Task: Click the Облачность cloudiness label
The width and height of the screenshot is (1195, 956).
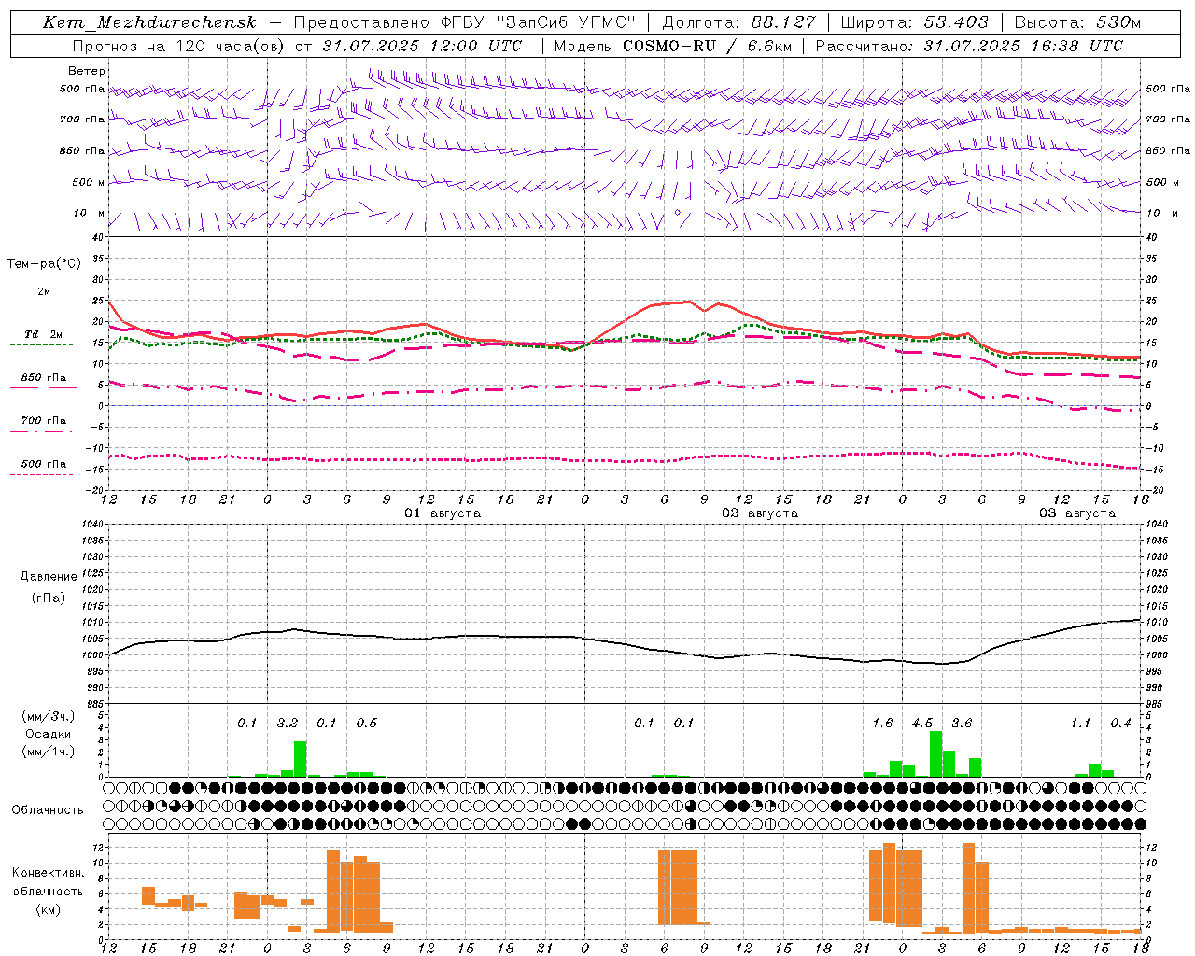Action: (x=48, y=810)
